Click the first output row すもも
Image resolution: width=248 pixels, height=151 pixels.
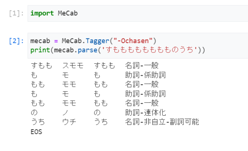[41, 66]
